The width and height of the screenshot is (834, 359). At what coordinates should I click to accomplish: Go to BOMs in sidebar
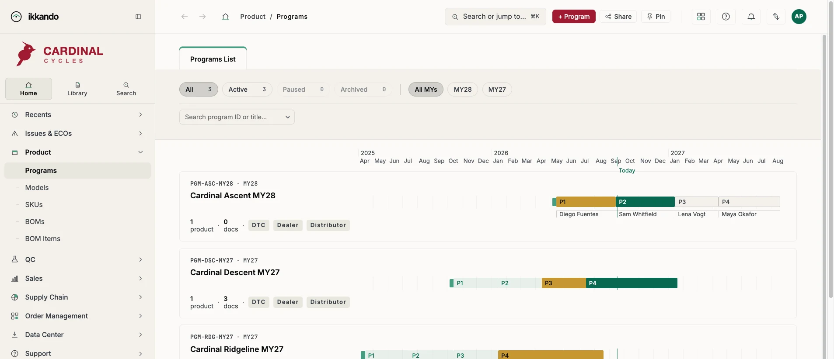35,222
